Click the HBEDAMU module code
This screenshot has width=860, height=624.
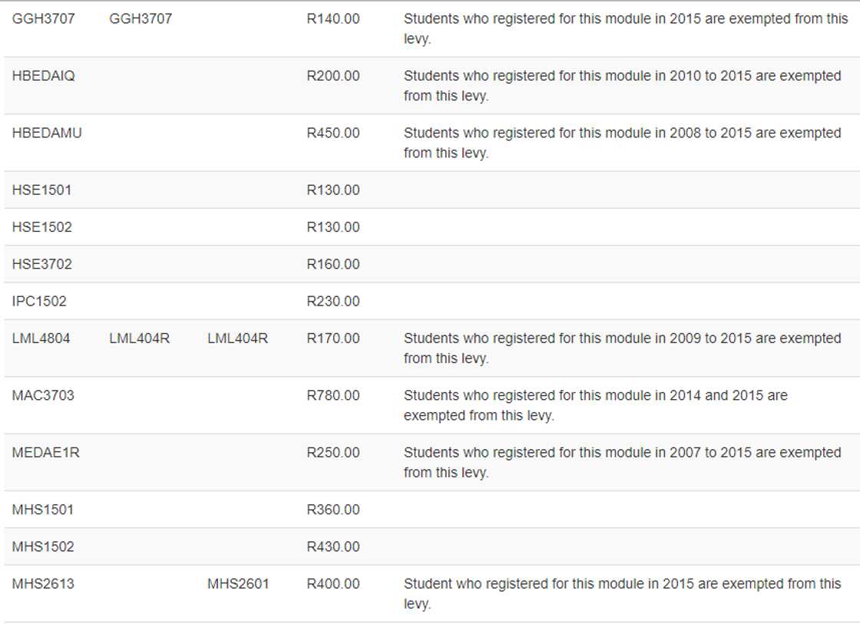point(47,133)
